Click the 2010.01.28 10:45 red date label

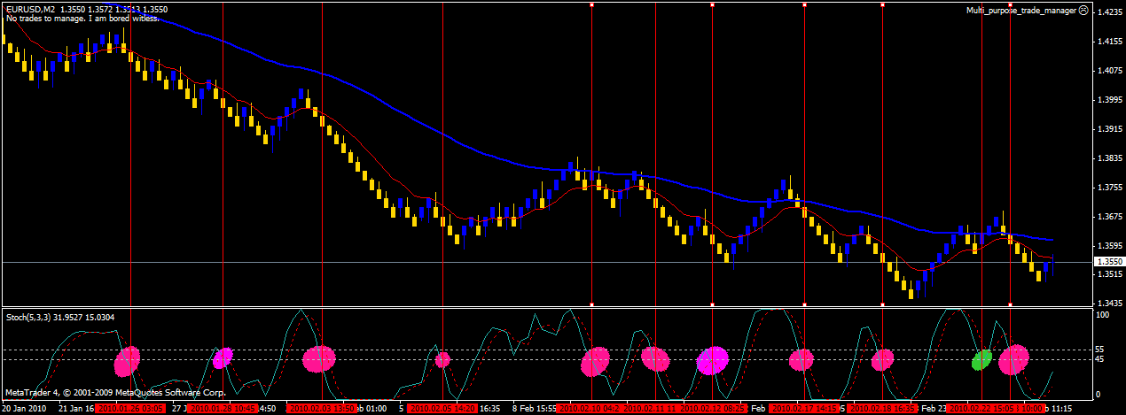point(223,409)
